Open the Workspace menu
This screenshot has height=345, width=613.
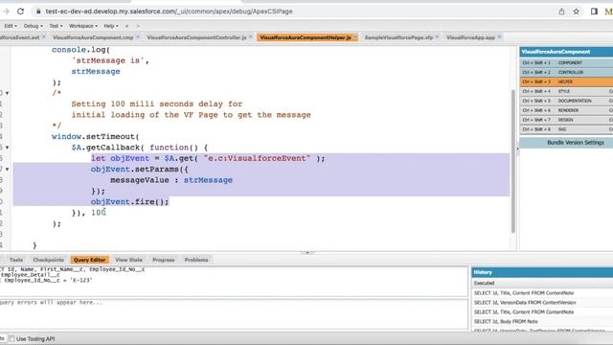click(83, 26)
